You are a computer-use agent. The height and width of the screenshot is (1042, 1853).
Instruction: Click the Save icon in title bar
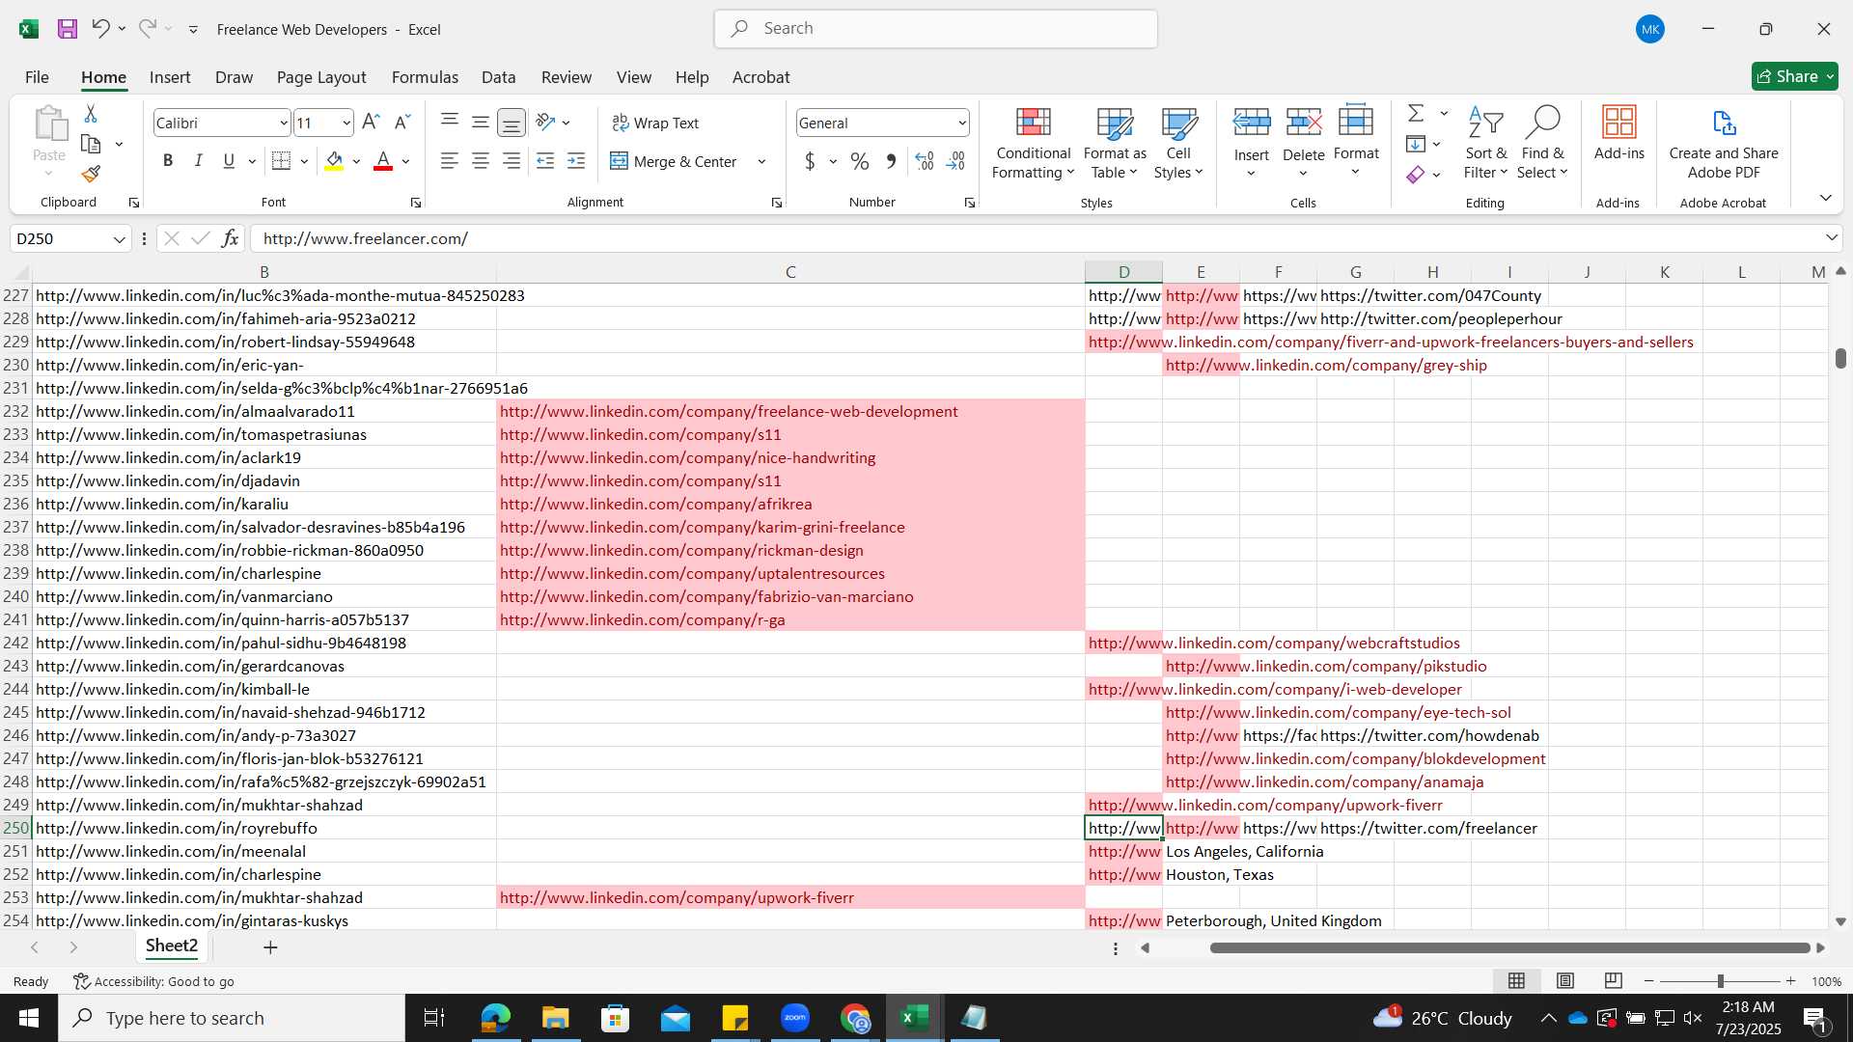pos(68,29)
